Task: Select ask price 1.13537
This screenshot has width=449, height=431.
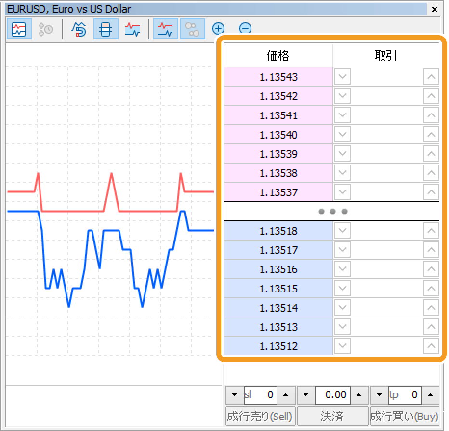Action: [278, 192]
